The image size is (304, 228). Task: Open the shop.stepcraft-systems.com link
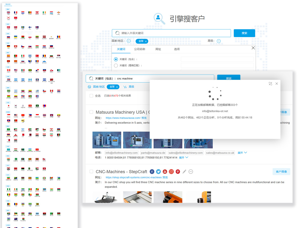tap(134, 178)
